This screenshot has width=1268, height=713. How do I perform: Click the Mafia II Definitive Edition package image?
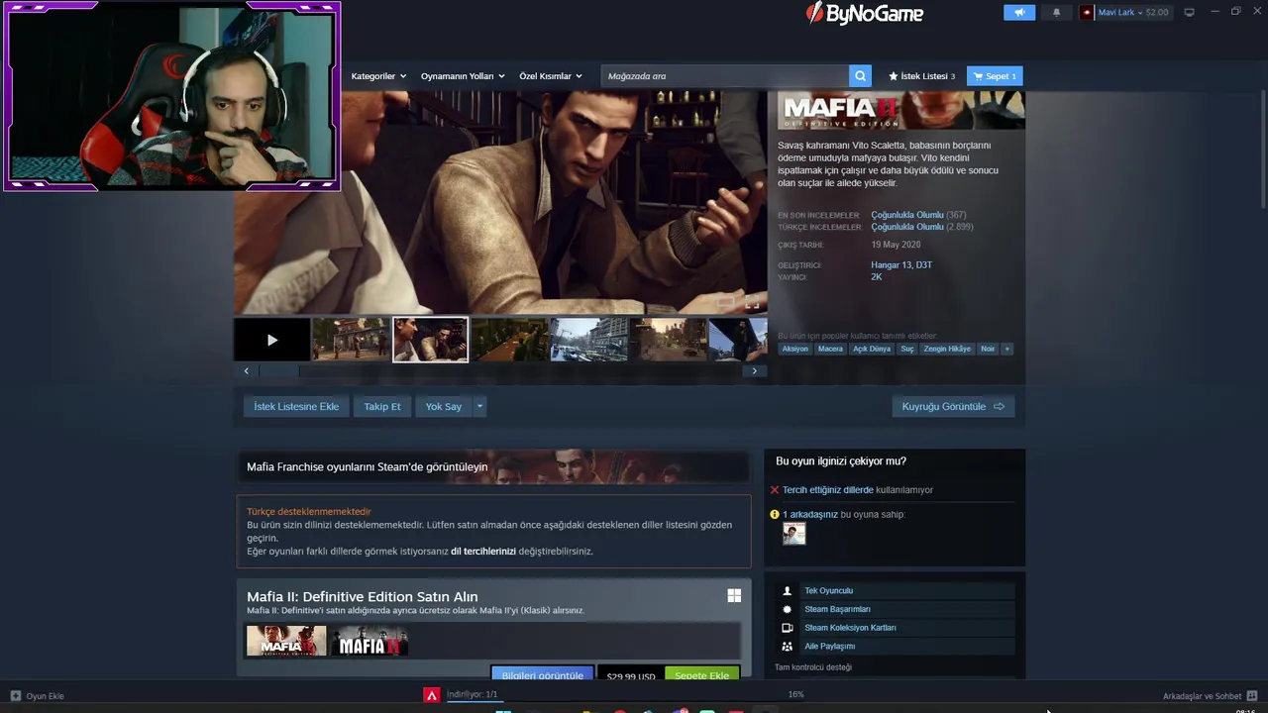pos(286,641)
